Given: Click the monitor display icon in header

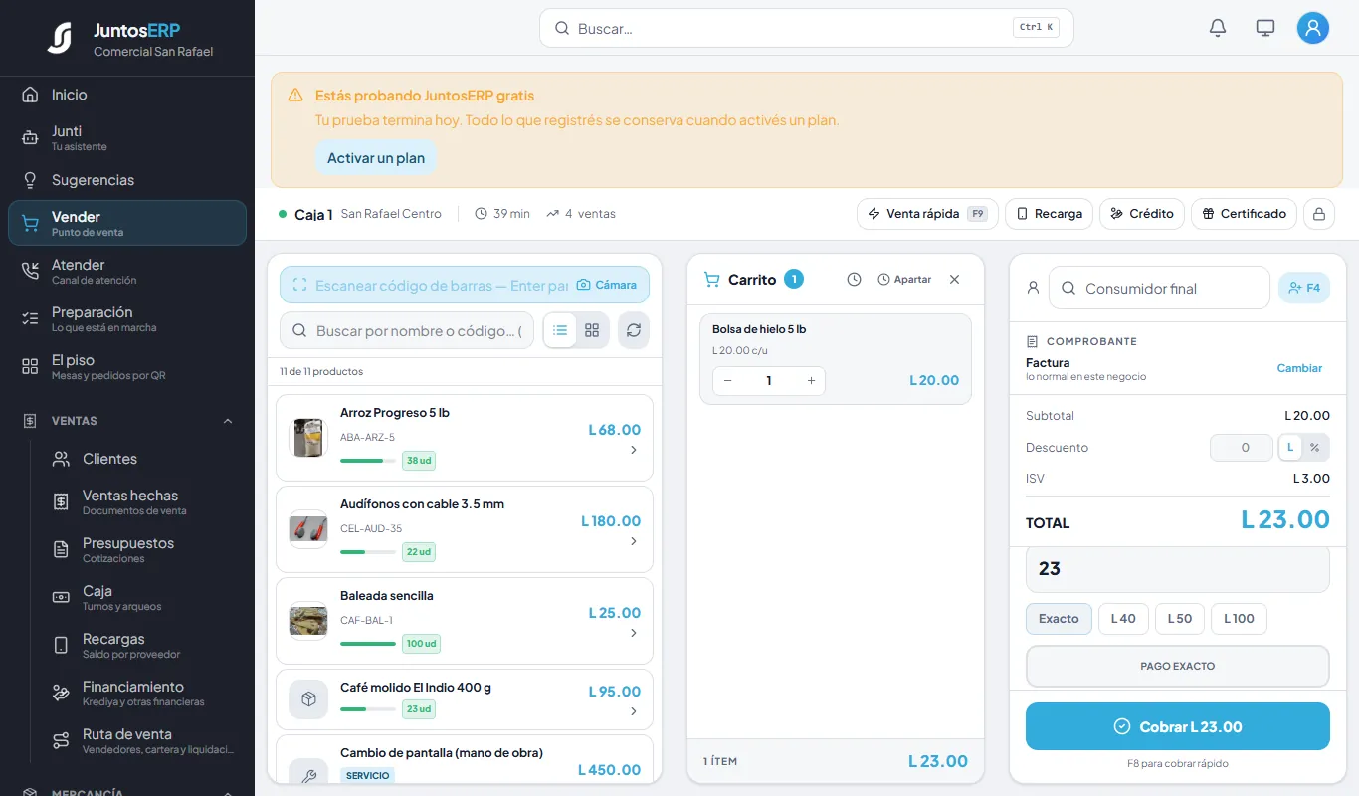Looking at the screenshot, I should tap(1265, 28).
